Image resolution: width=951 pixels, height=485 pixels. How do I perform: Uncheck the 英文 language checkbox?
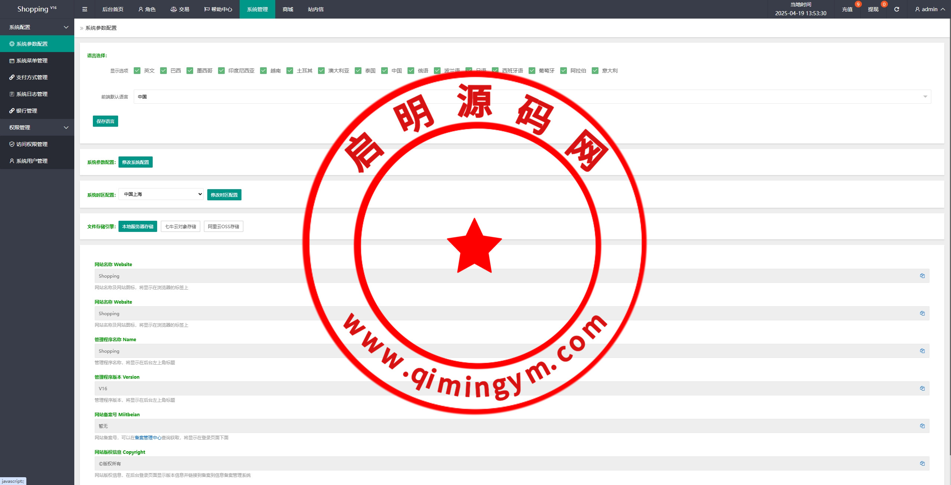coord(137,71)
